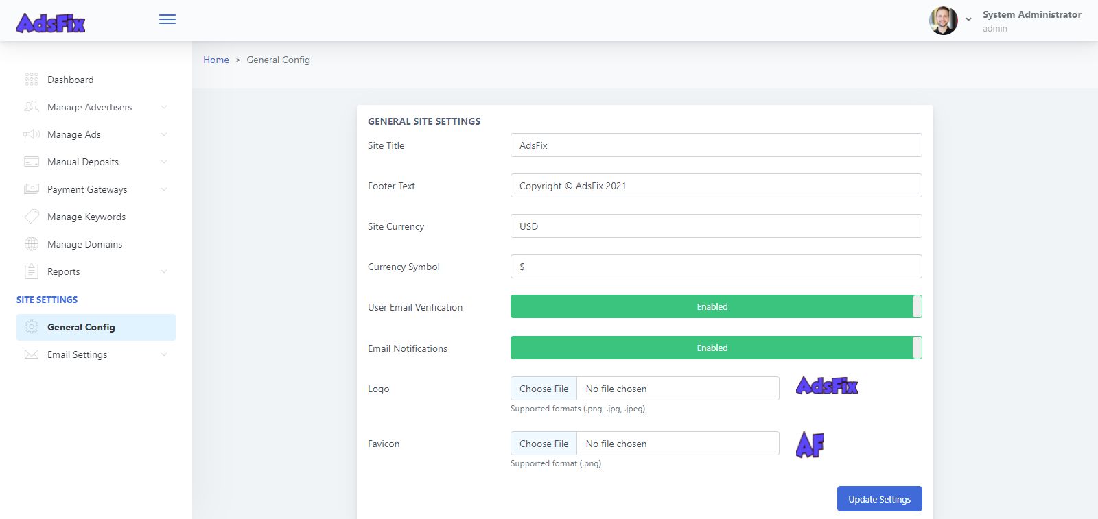Open the Reports menu
The height and width of the screenshot is (519, 1098).
pyautogui.click(x=96, y=271)
